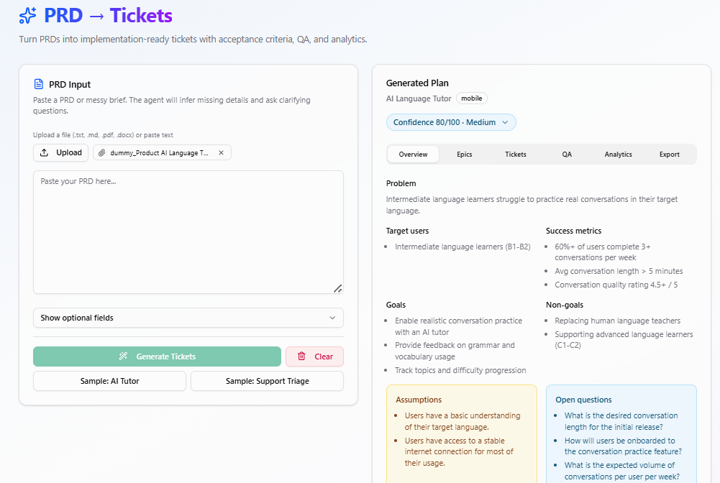Click the magic wand icon on Generate Tickets
This screenshot has width=720, height=483.
pos(124,356)
